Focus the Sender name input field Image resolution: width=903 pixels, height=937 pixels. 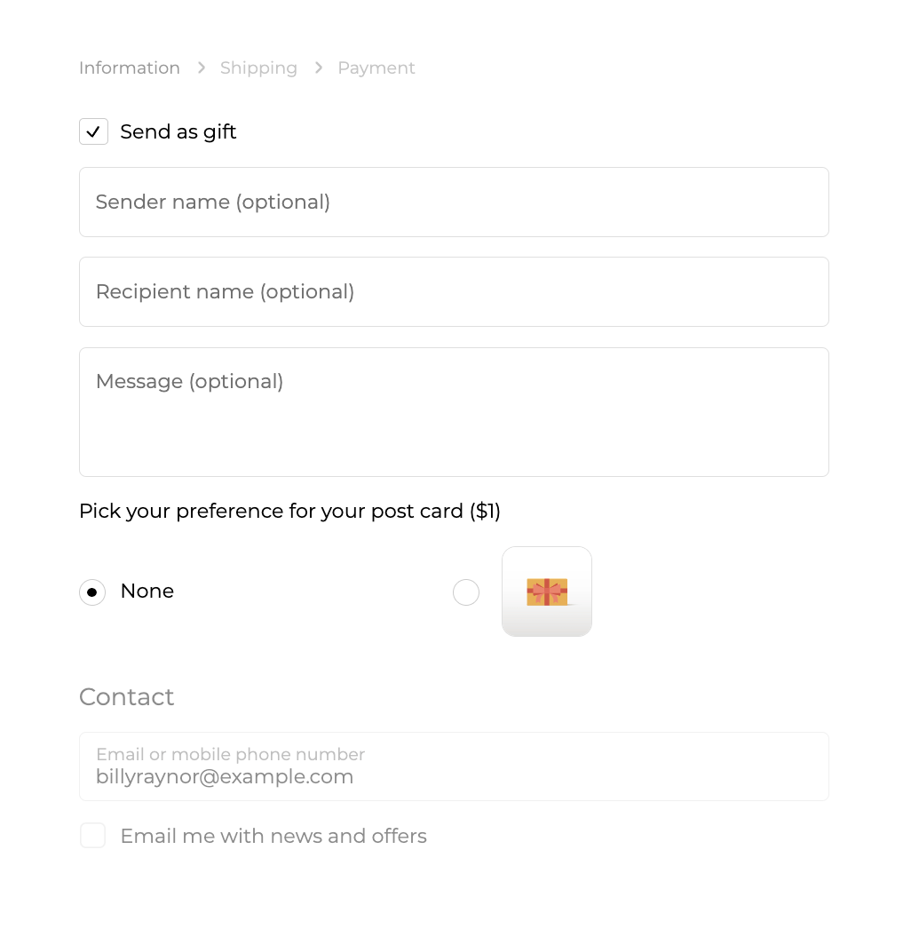454,202
